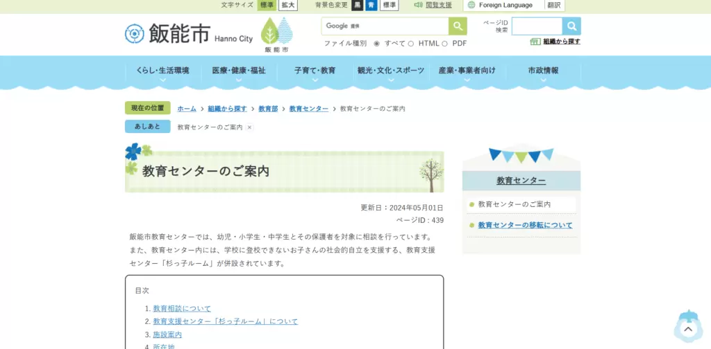Click the globe icon beside Foreign Language

click(471, 5)
